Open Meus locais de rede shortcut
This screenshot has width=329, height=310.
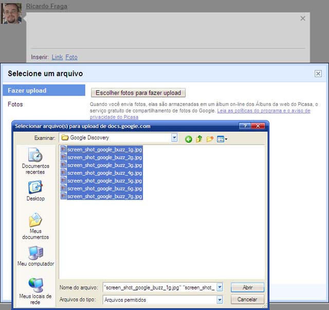click(x=35, y=291)
